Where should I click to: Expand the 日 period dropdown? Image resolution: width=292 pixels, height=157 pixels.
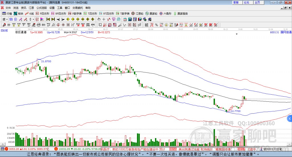[7, 19]
